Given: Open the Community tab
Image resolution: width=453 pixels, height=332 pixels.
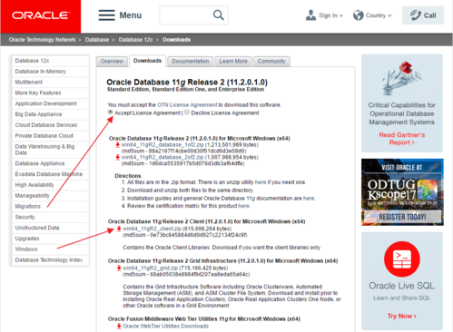Looking at the screenshot, I should coord(271,61).
